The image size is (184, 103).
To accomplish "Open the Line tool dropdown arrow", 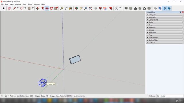I will 18,8.
